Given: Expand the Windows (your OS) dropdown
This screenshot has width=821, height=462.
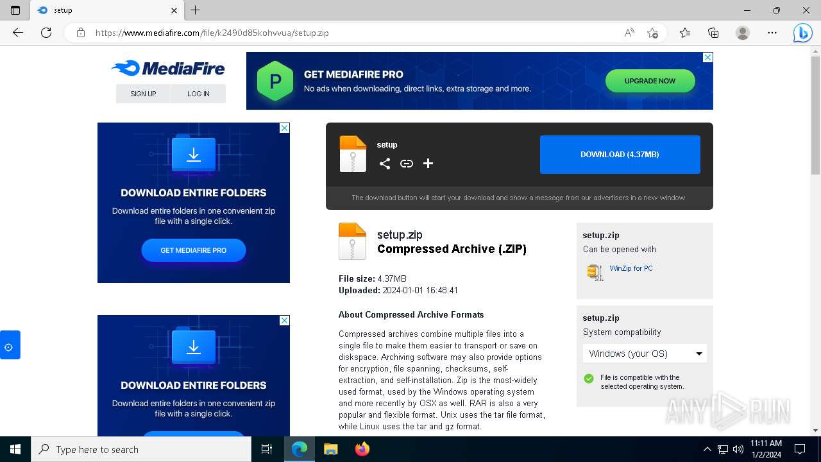Looking at the screenshot, I should coord(645,354).
